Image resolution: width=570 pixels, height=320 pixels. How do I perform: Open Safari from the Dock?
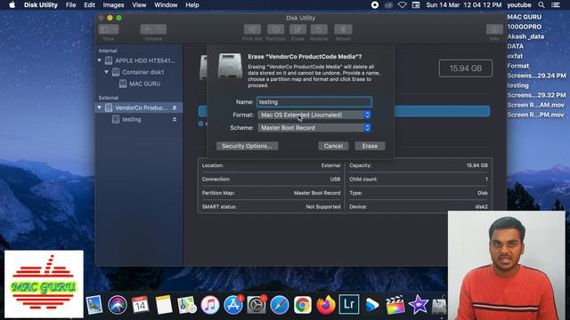coord(280,305)
